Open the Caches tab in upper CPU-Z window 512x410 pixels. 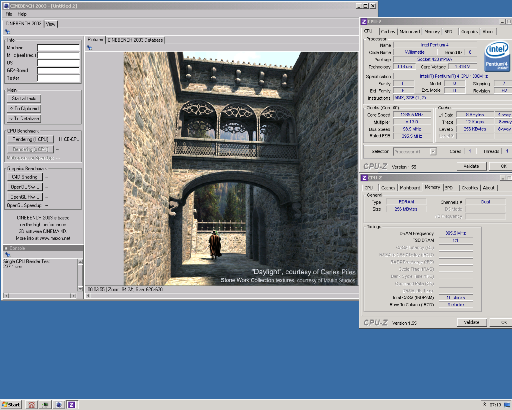point(388,32)
